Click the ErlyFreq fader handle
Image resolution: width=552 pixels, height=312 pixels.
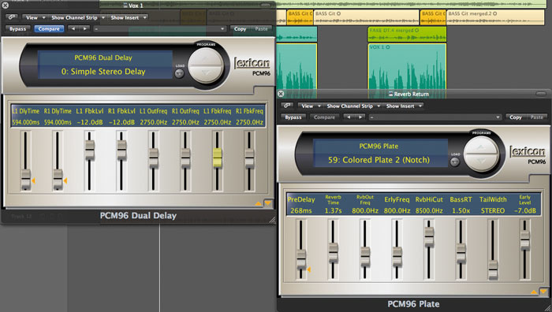pyautogui.click(x=397, y=256)
